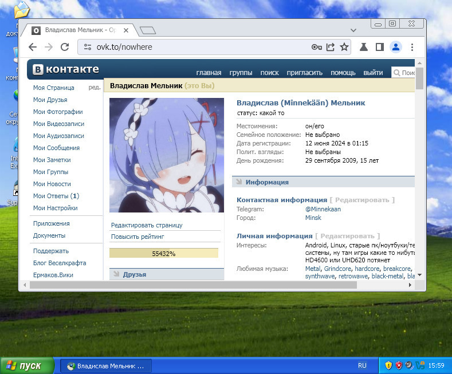Open Мои Настройки in sidebar

[x=56, y=208]
